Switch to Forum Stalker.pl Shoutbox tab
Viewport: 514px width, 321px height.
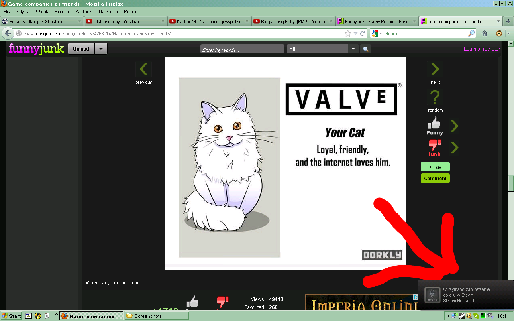pos(41,21)
